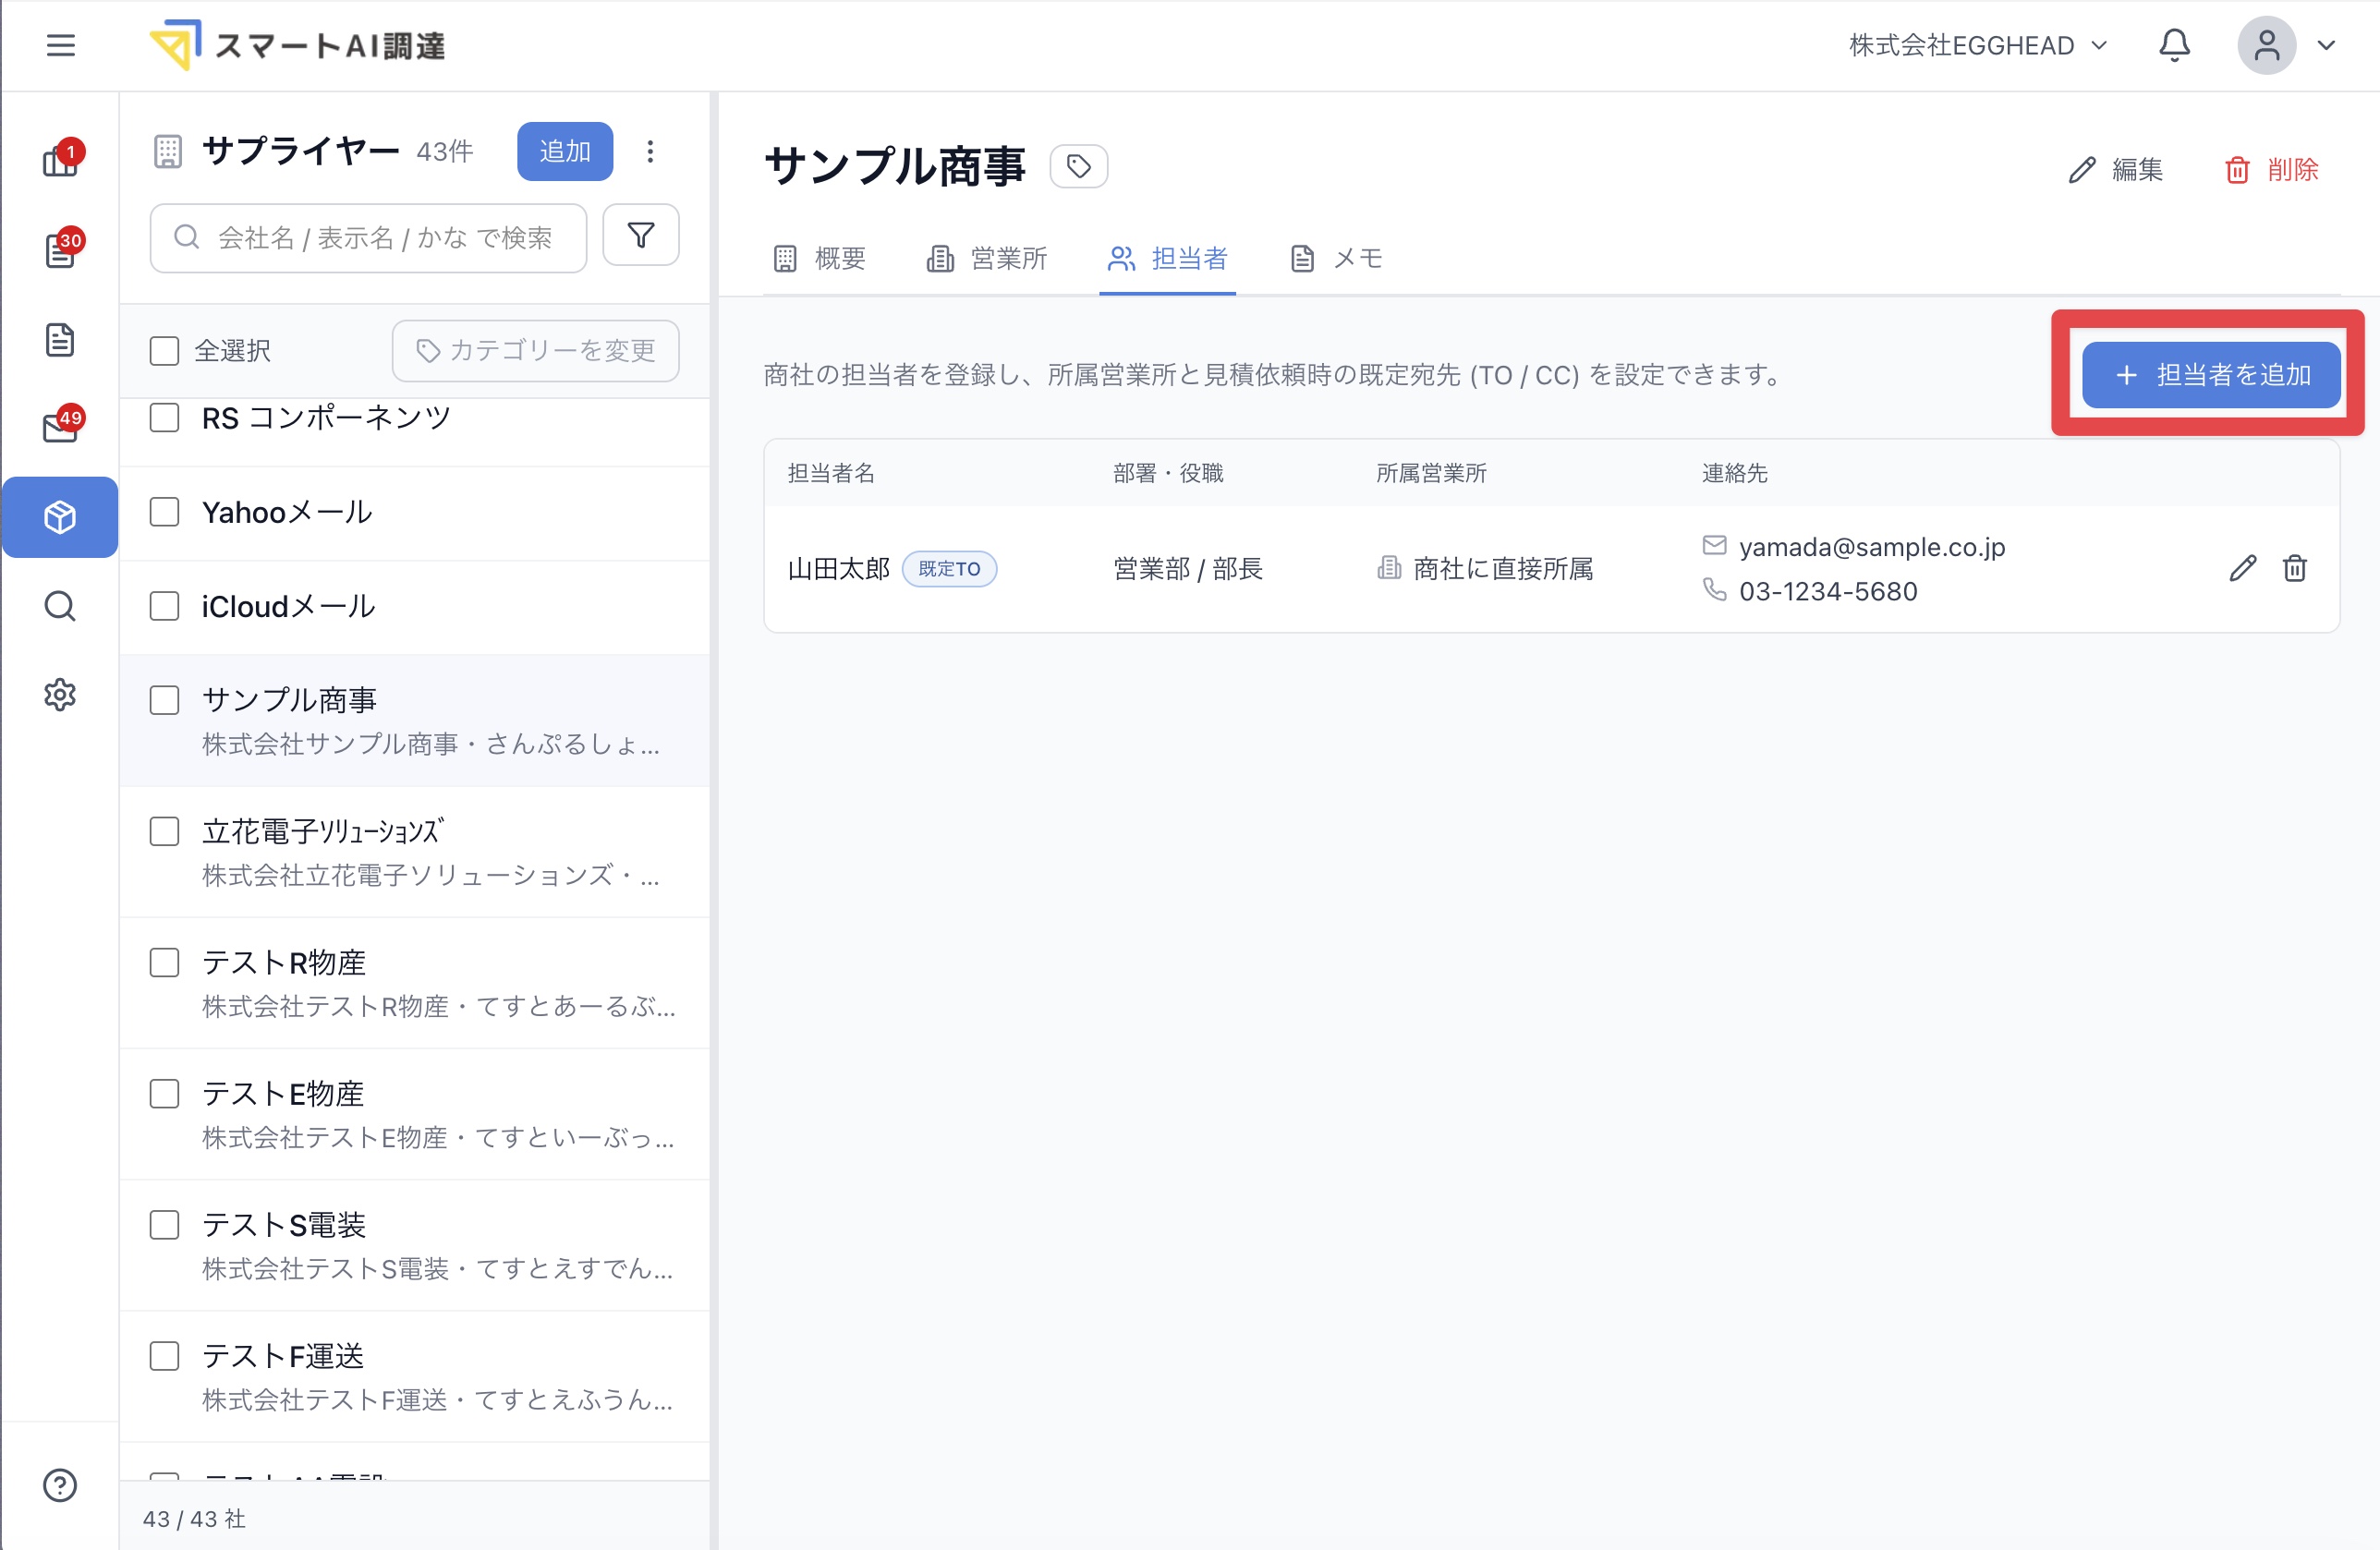Switch to the メモ tab
Image resolution: width=2380 pixels, height=1550 pixels.
1336,258
